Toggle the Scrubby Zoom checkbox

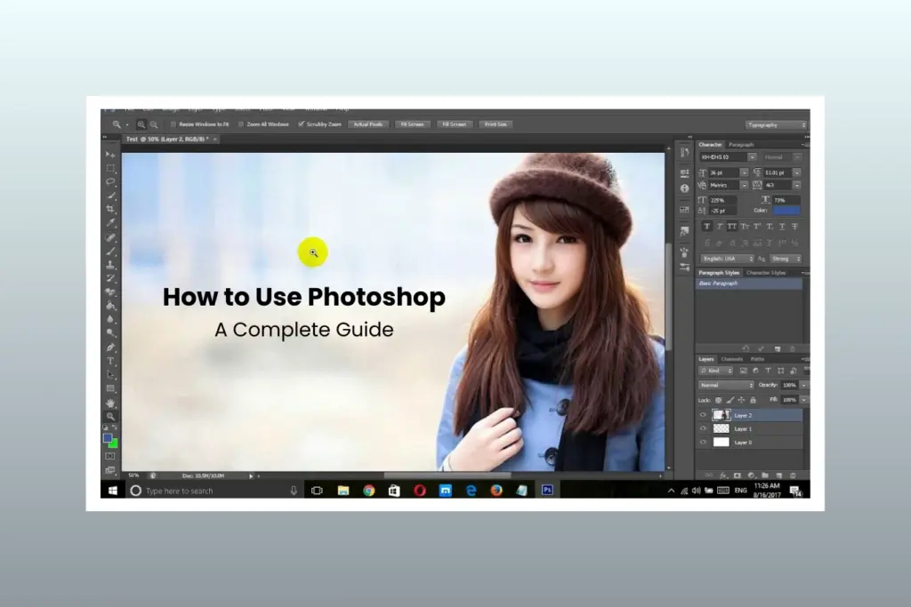(x=302, y=124)
